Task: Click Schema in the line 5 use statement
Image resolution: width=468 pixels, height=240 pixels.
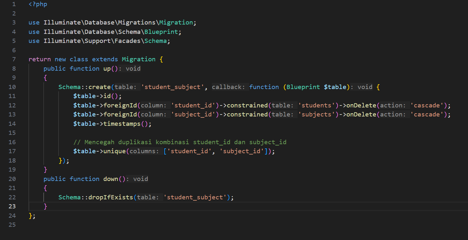Action: (155, 41)
